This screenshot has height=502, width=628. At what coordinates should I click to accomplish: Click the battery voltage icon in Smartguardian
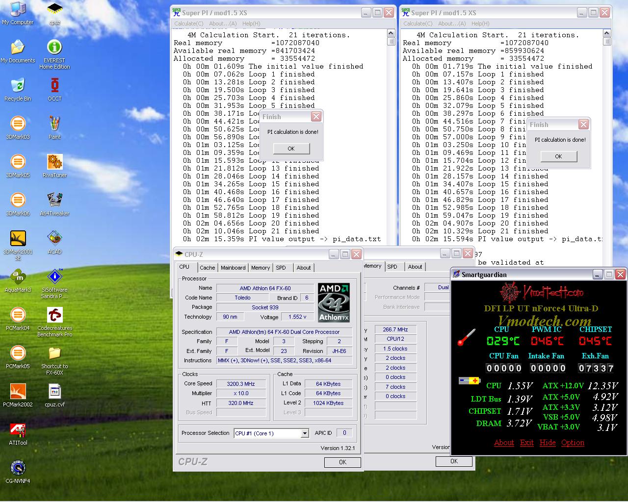pyautogui.click(x=470, y=380)
